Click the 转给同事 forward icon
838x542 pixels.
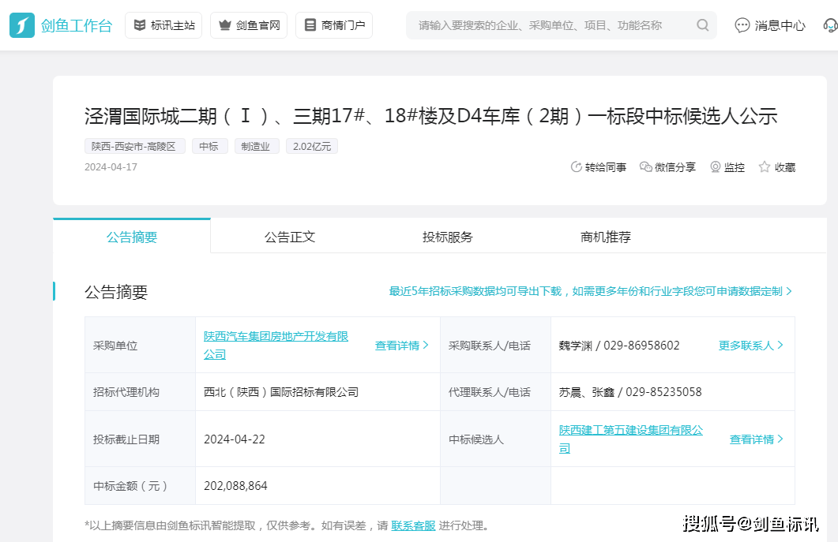(x=576, y=167)
